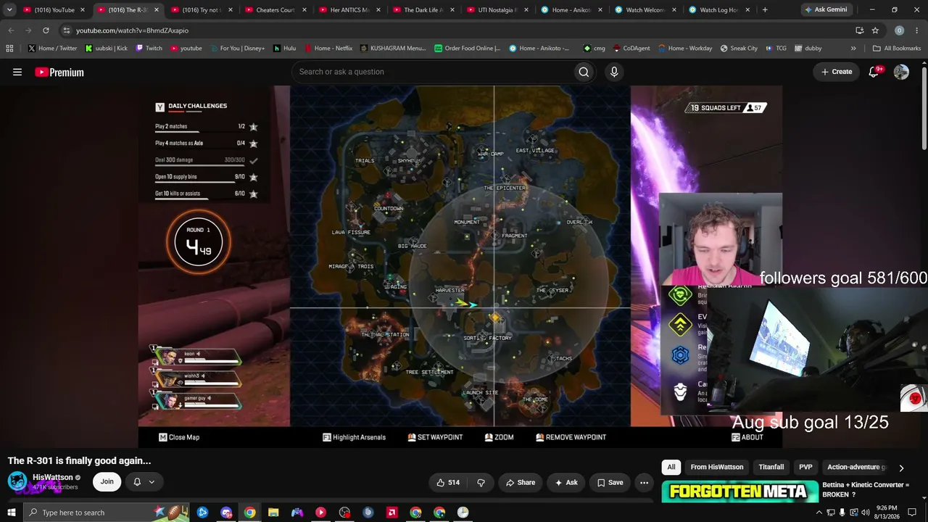Select the Titanfall chip

771,468
